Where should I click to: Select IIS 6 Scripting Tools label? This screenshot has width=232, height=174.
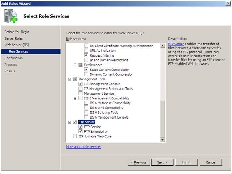[x=104, y=112]
